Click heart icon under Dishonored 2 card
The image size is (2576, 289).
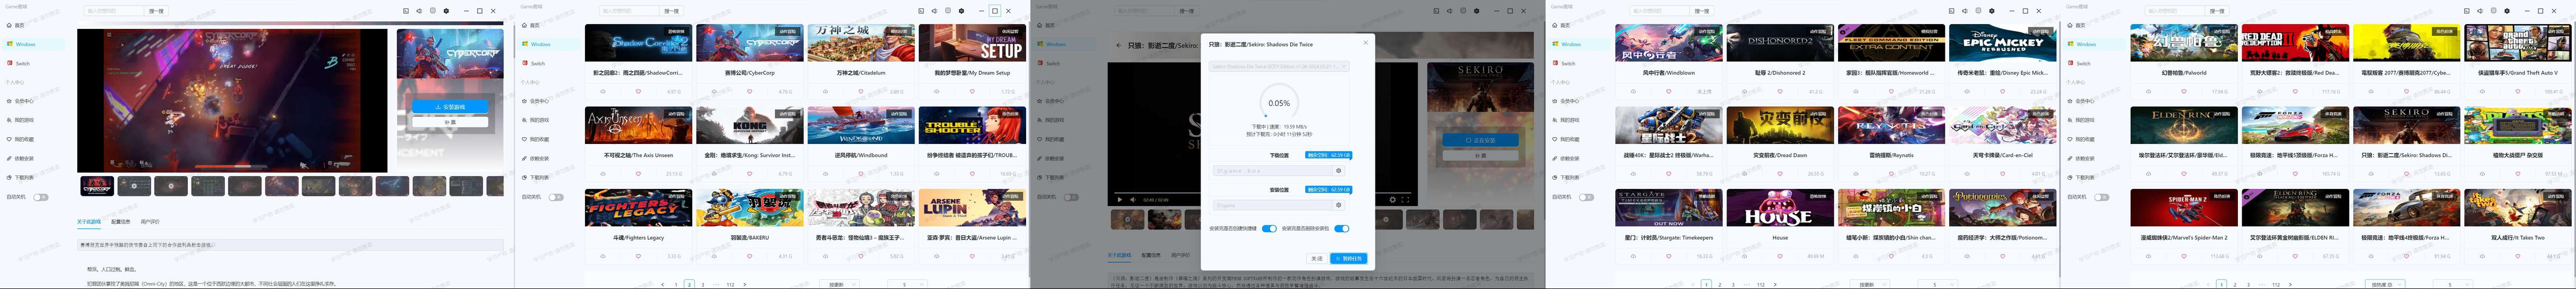pos(1780,92)
